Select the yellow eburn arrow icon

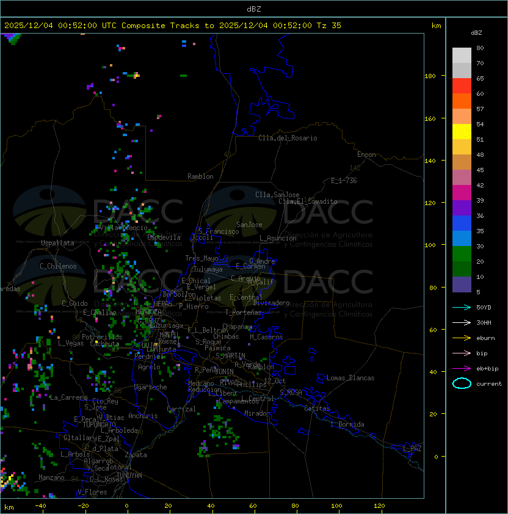coord(462,338)
